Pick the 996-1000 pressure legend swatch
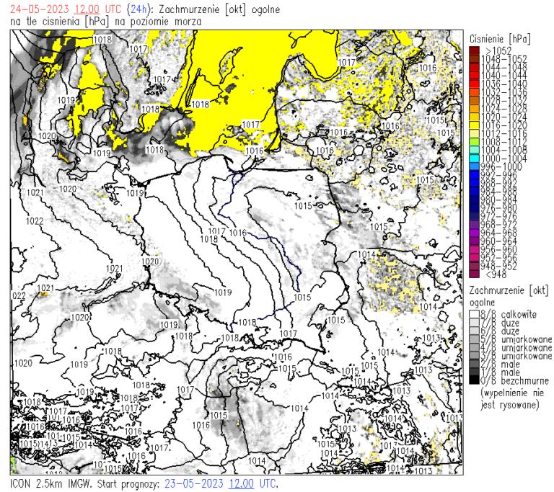Image resolution: width=554 pixels, height=492 pixels. [x=473, y=166]
